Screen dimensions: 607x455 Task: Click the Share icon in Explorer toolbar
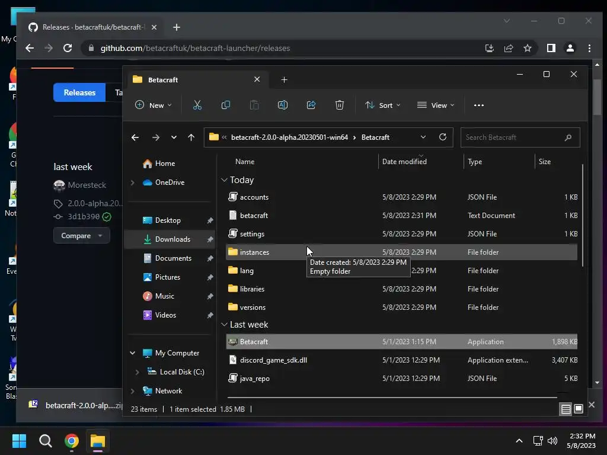pyautogui.click(x=311, y=105)
